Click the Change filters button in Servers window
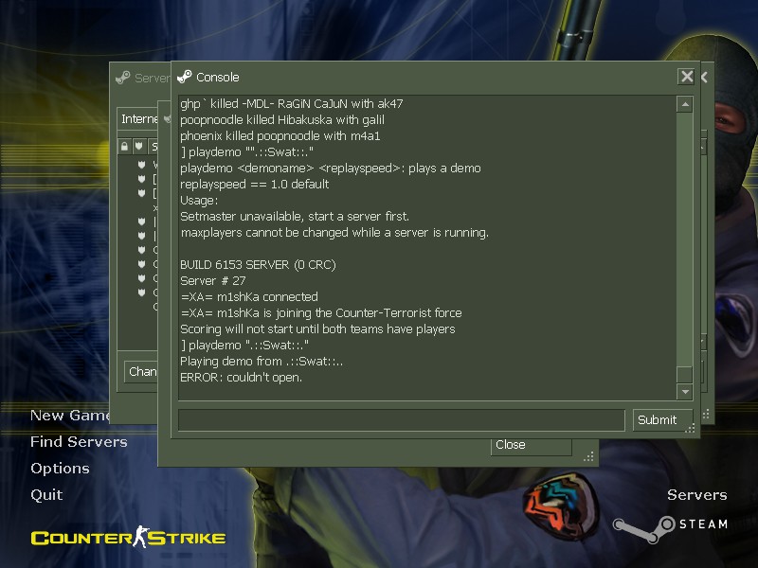Screen dimensions: 758x568 pos(141,371)
